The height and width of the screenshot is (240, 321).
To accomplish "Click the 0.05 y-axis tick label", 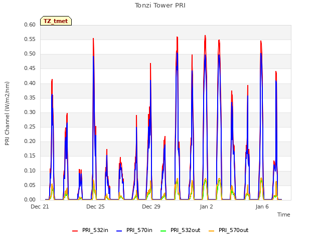I will point(30,185).
